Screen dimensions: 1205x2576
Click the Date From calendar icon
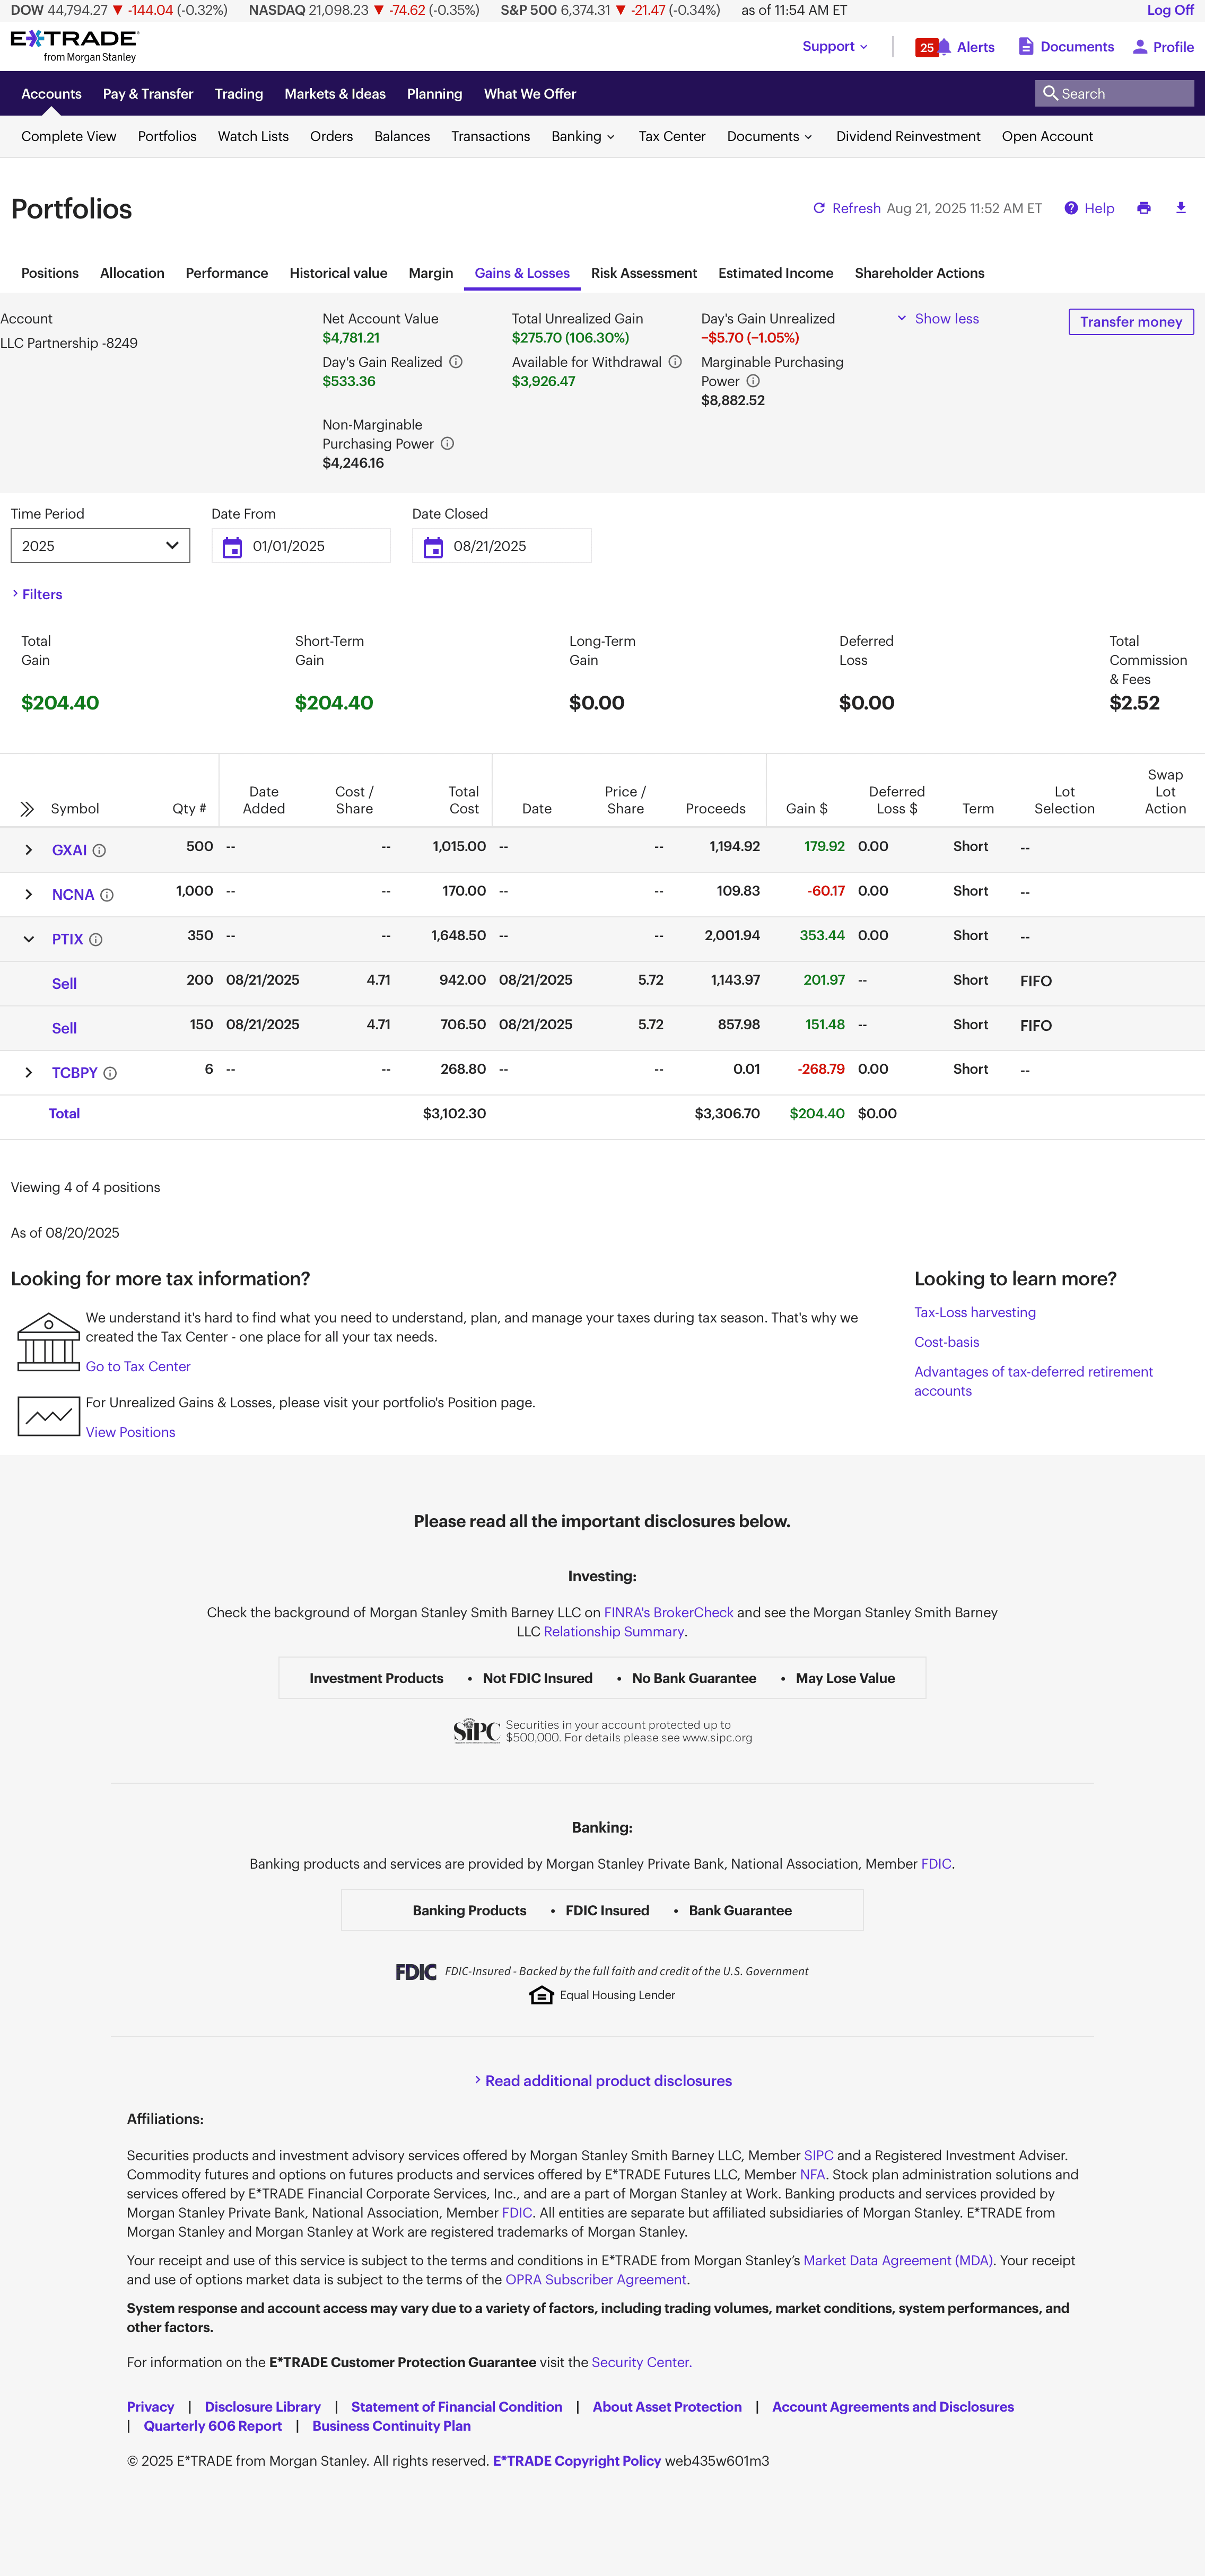232,547
